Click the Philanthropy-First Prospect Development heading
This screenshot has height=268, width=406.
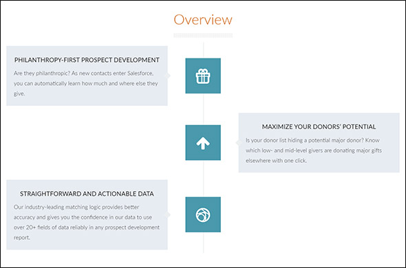(87, 60)
